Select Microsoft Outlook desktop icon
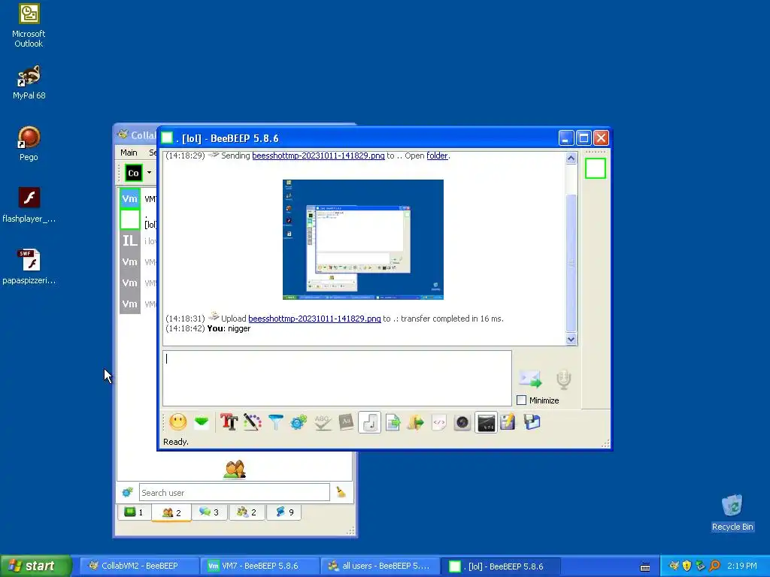 pos(29,26)
